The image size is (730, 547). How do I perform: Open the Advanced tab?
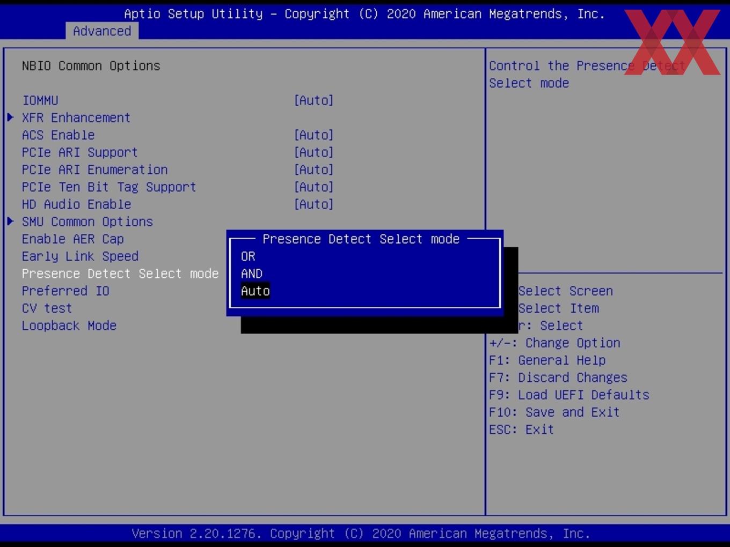coord(102,31)
